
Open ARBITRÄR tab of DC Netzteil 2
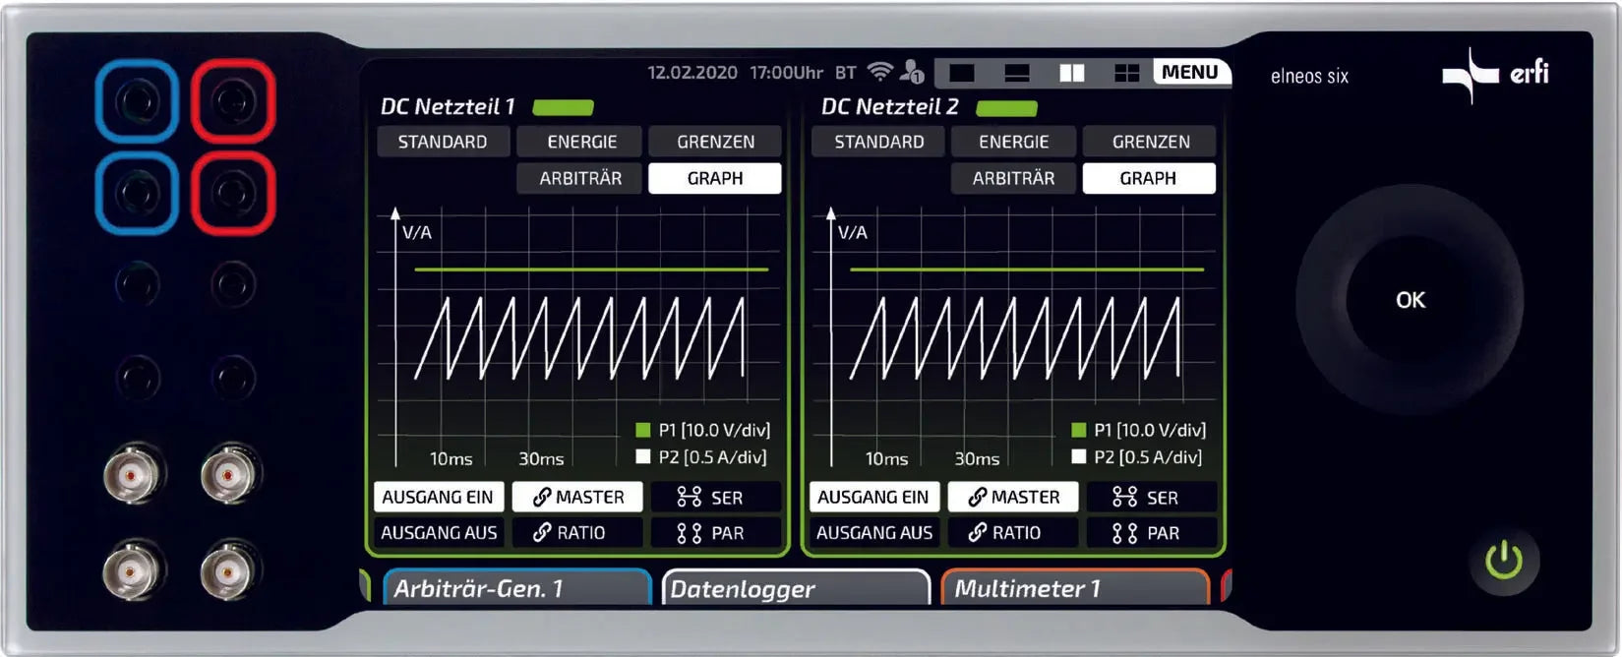(x=1014, y=178)
